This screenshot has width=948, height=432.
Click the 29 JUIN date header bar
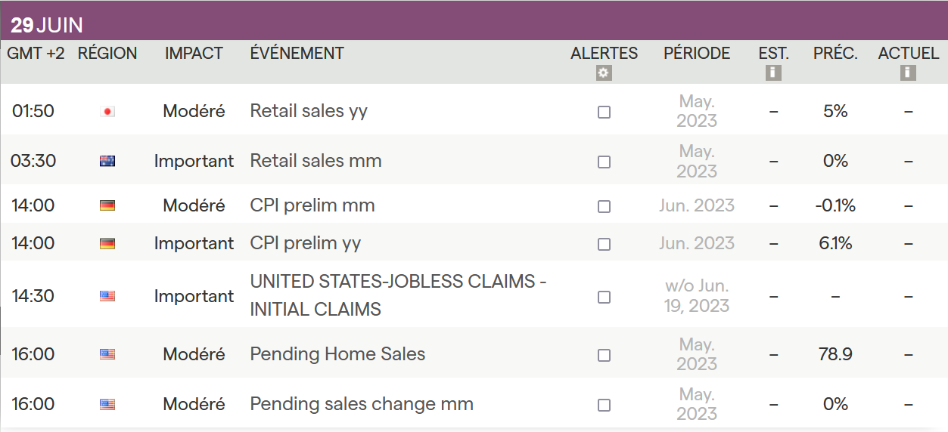tap(474, 25)
